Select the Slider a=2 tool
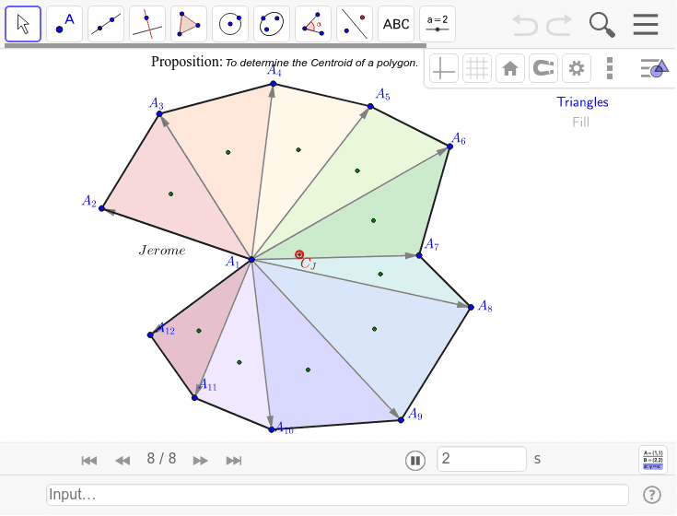 click(x=438, y=24)
